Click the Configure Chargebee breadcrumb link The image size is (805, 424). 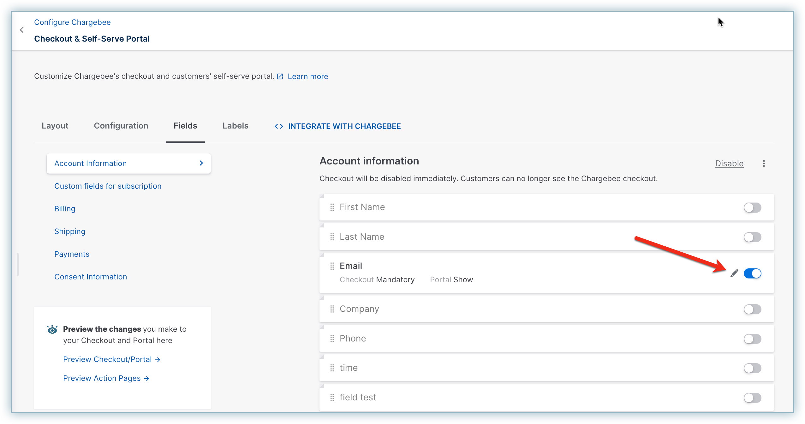point(72,22)
